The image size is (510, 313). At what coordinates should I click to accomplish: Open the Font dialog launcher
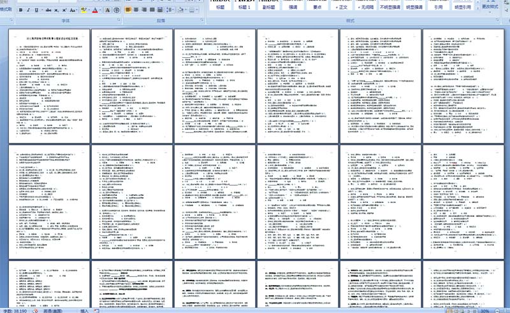(x=119, y=20)
